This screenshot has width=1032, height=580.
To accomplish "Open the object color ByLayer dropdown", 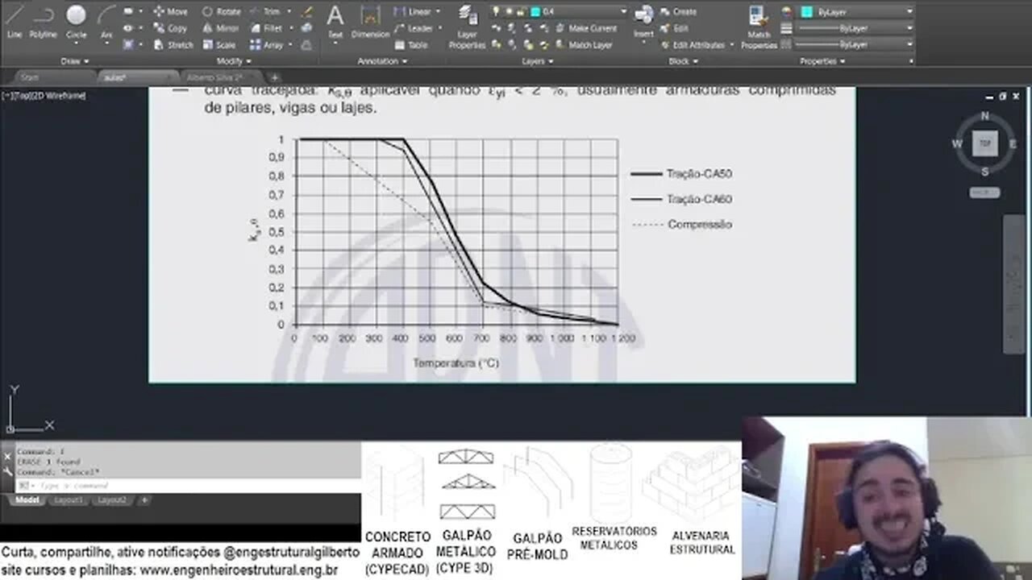I will 909,11.
